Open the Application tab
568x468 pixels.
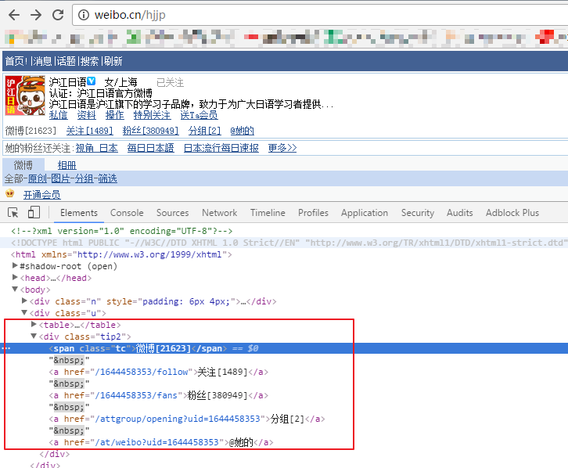(x=365, y=213)
